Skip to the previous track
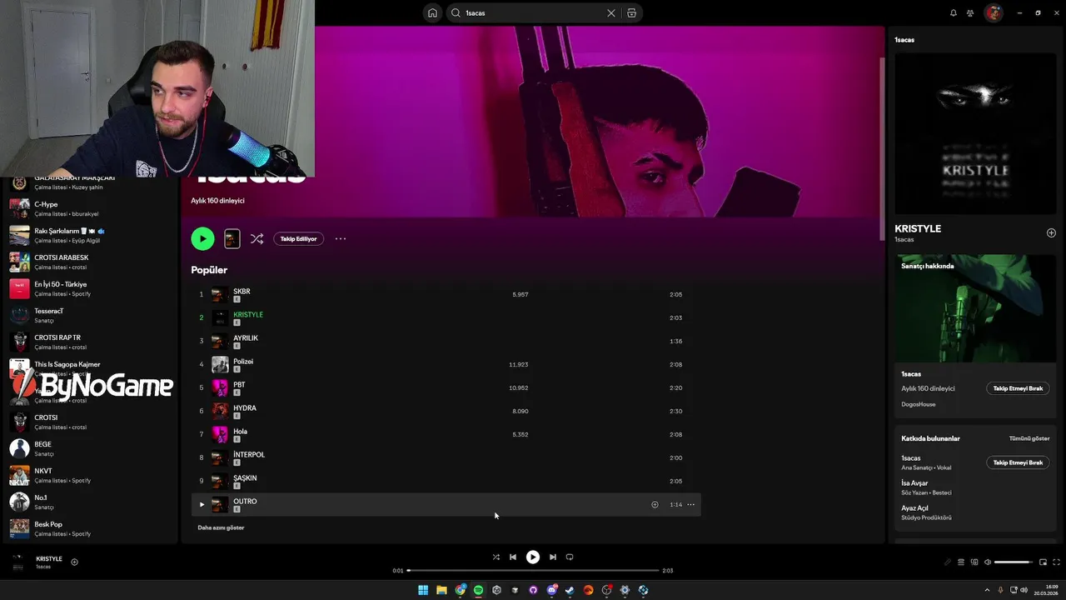 click(x=513, y=557)
